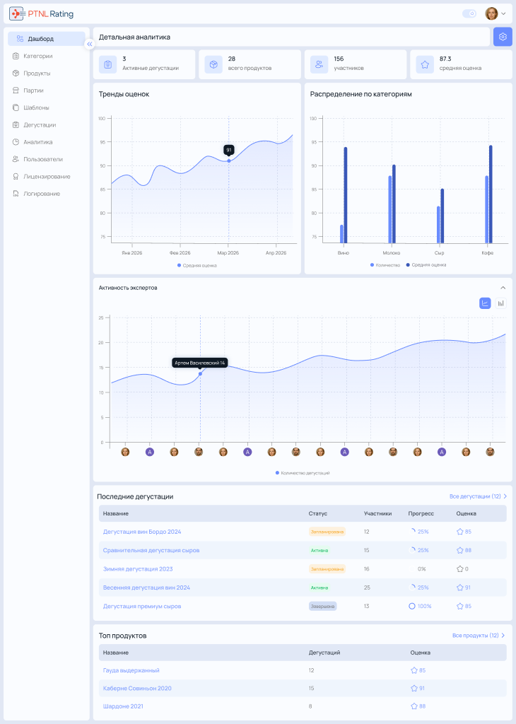516x724 pixels.
Task: Toggle the theme switch in header
Action: 469,14
